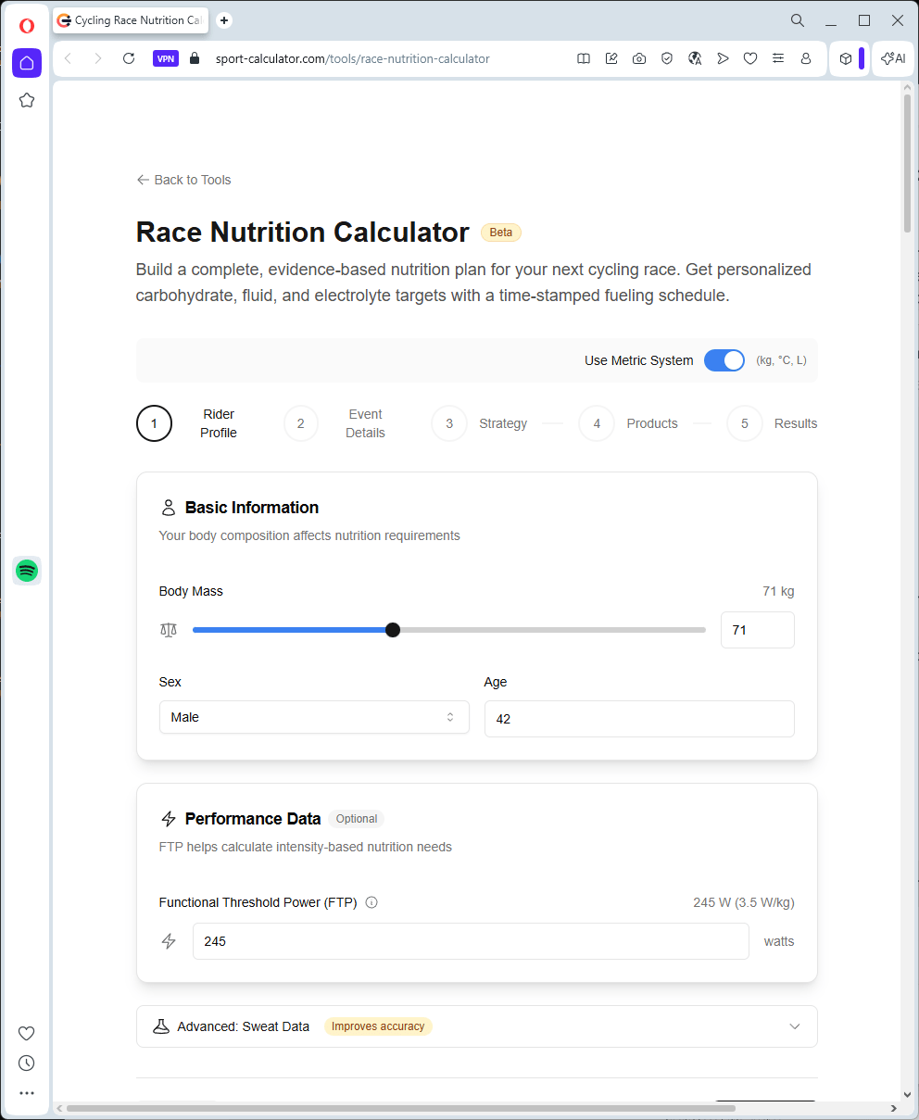Click the FTP info tooltip icon
The height and width of the screenshot is (1120, 919).
pyautogui.click(x=371, y=902)
